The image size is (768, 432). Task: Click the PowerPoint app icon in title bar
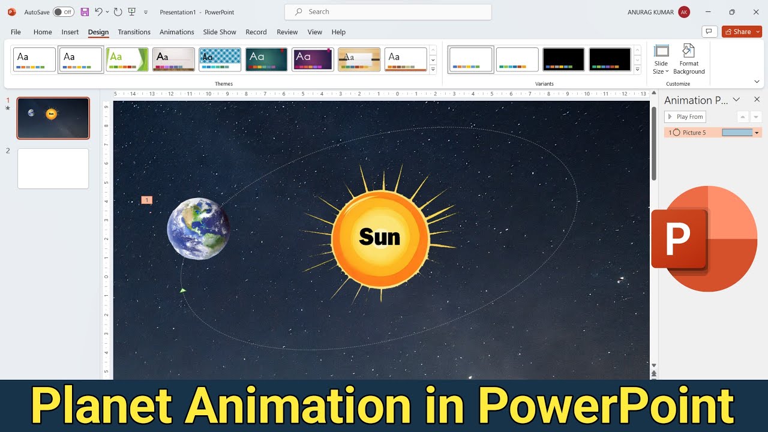(12, 12)
